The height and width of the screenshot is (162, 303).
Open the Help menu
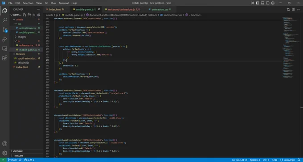click(x=74, y=3)
